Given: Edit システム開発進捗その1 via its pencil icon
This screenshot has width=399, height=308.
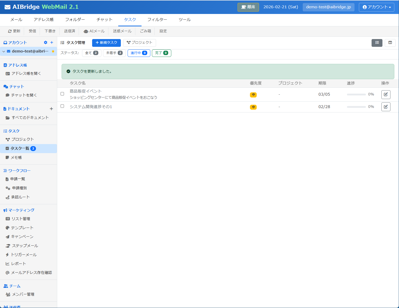Looking at the screenshot, I should click(386, 107).
